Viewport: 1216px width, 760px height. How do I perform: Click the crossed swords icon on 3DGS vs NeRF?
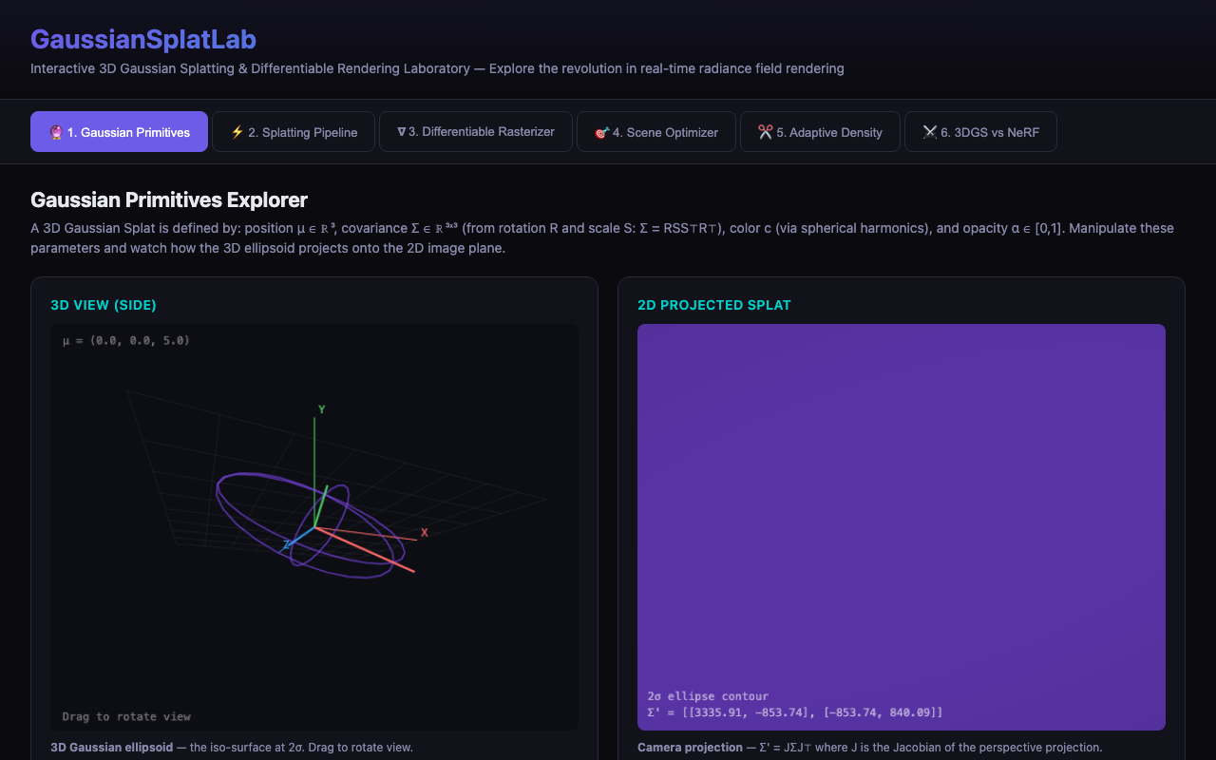(x=929, y=132)
